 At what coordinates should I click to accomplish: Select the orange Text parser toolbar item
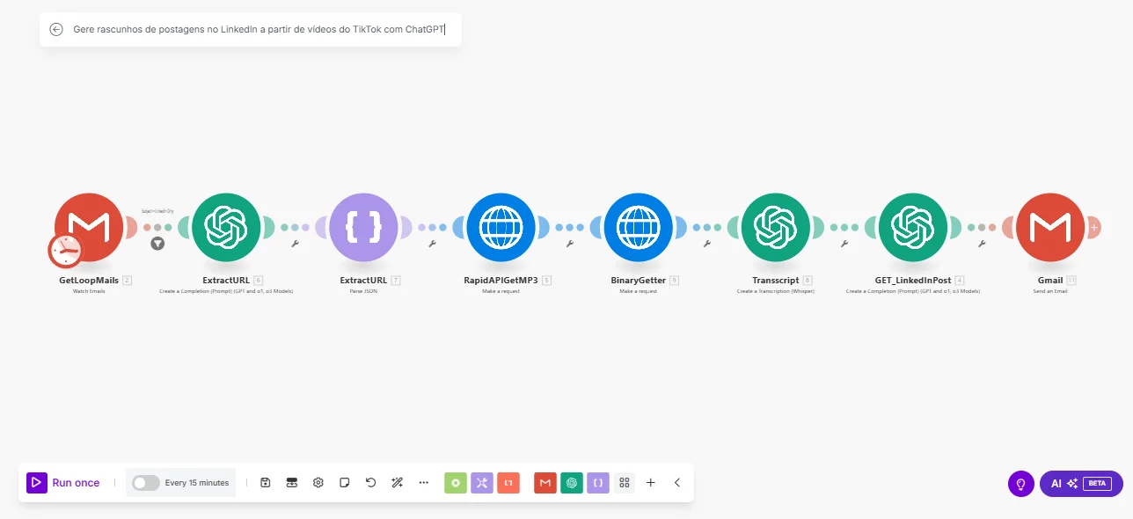coord(508,483)
